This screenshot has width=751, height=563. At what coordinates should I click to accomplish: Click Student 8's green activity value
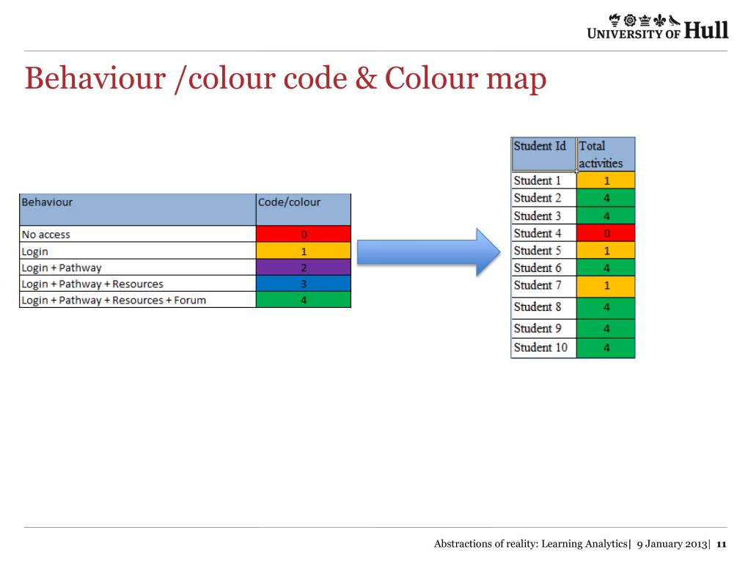[606, 308]
